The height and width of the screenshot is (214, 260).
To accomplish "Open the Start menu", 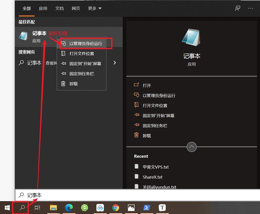I will tap(7, 208).
